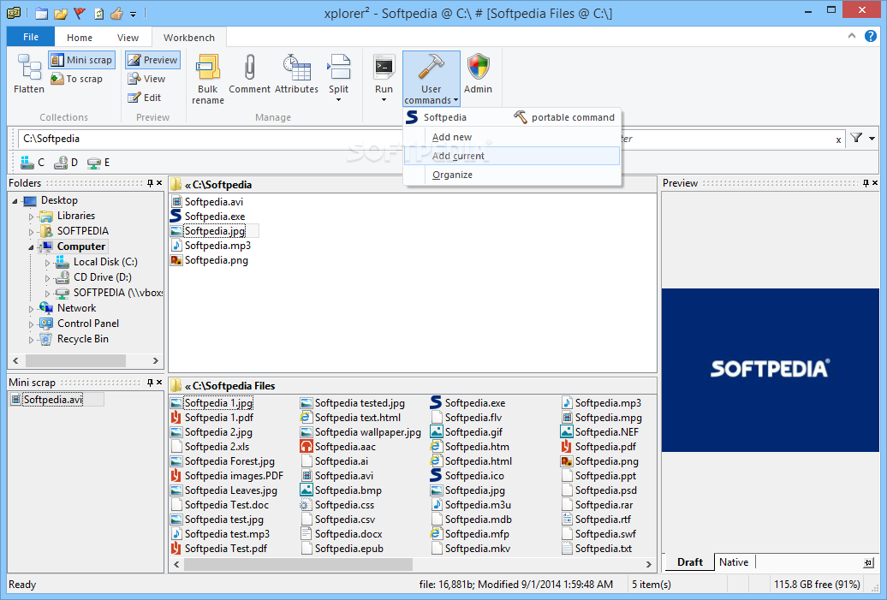Expand the Local Disk (C:) node
This screenshot has width=887, height=600.
[48, 263]
